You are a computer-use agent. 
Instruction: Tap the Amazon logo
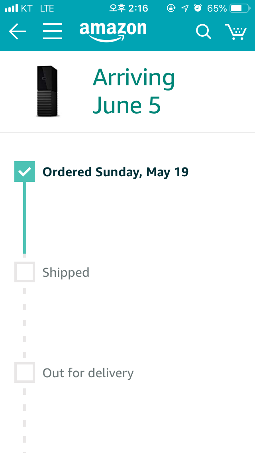pos(113,31)
